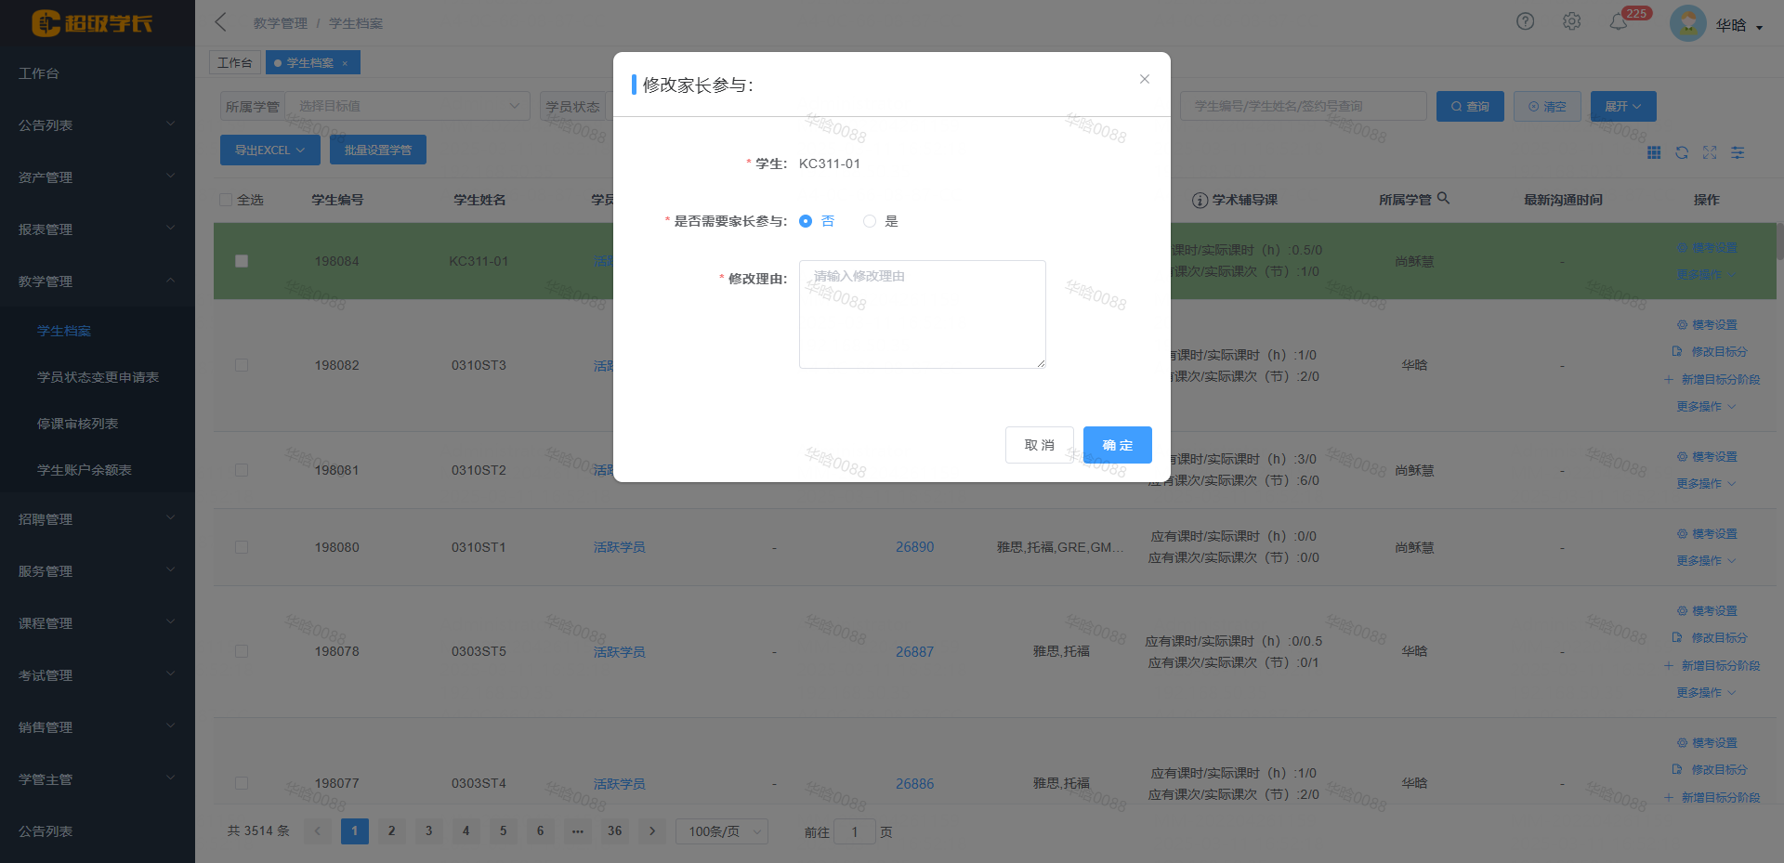This screenshot has height=863, width=1784.
Task: Jump to page 36 in pagination
Action: (614, 831)
